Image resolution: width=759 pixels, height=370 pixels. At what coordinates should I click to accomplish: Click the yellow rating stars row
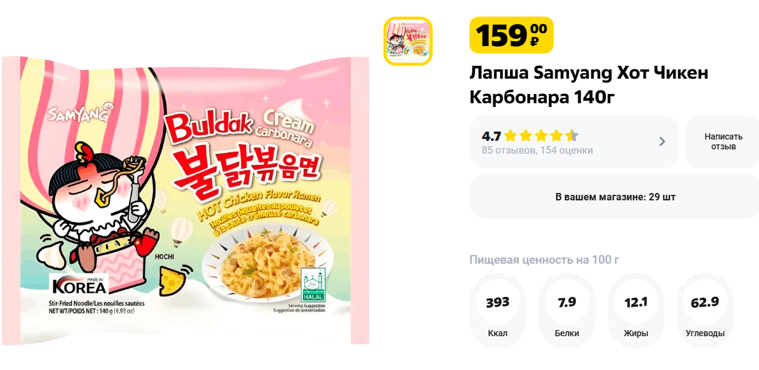pyautogui.click(x=541, y=136)
